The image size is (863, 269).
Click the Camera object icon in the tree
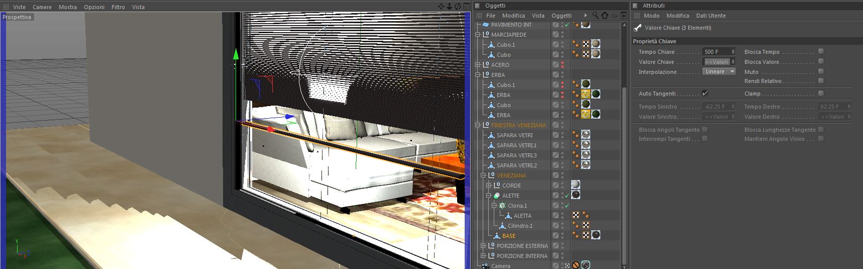pyautogui.click(x=485, y=266)
